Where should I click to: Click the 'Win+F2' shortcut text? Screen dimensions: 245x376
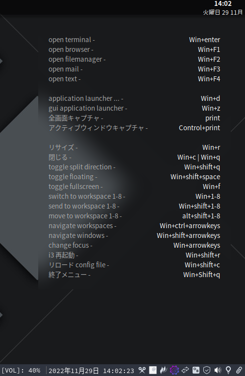click(209, 59)
